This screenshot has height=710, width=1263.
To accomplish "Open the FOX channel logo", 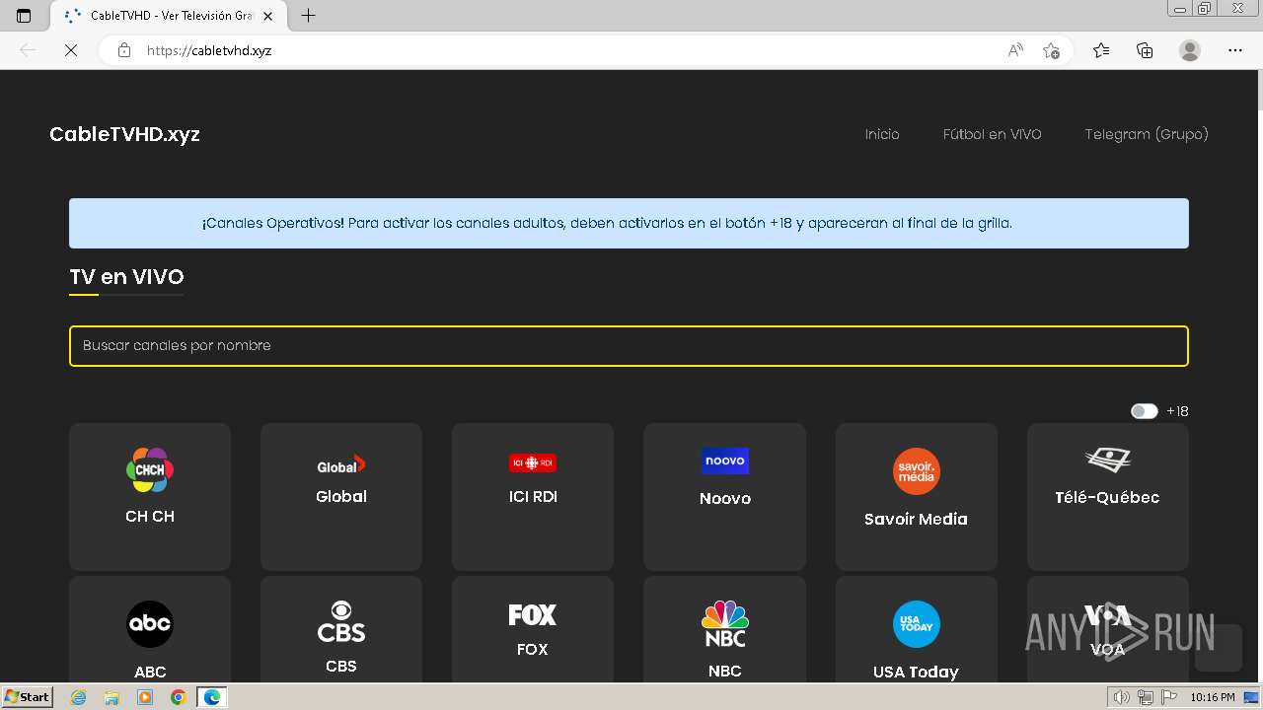I will (533, 615).
